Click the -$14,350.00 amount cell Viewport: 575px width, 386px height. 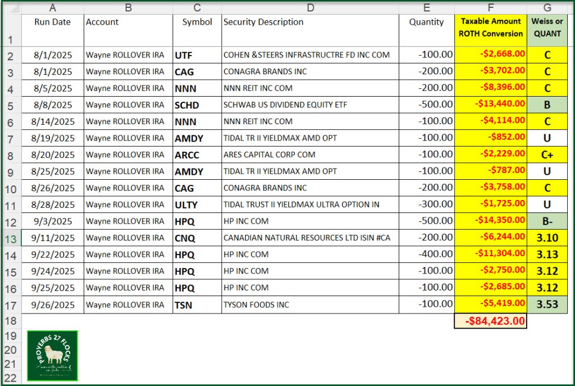pyautogui.click(x=490, y=221)
